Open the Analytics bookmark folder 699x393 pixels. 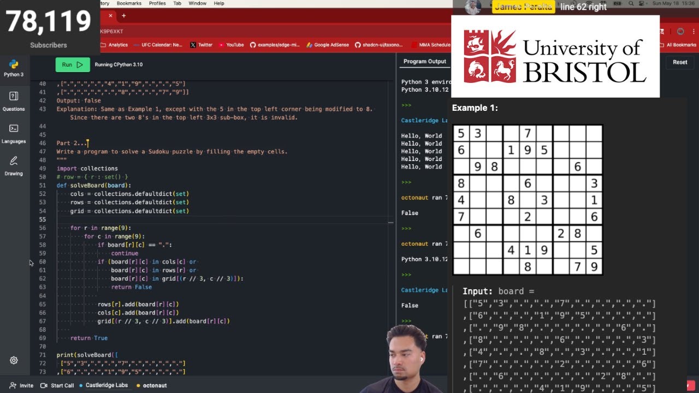[114, 45]
